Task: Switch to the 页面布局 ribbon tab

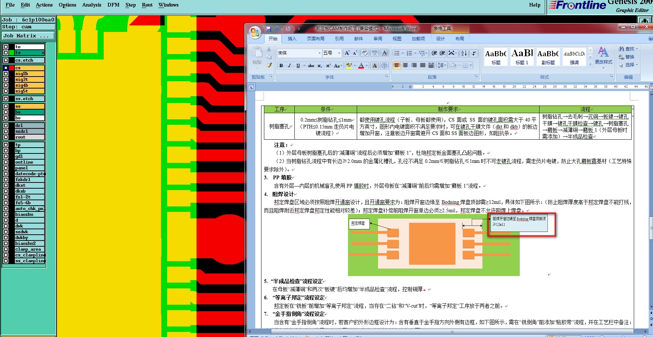Action: [x=316, y=38]
